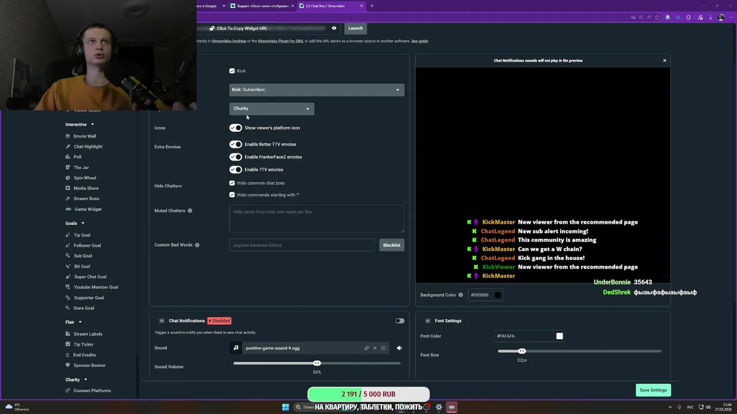Click the Custom Bad Words info icon
Viewport: 737px width, 414px height.
[197, 245]
